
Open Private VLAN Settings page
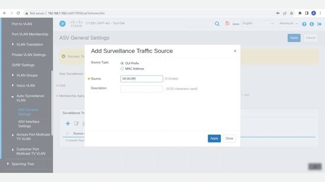pos(29,55)
